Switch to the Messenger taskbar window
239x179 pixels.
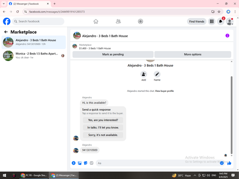[x=64, y=175]
